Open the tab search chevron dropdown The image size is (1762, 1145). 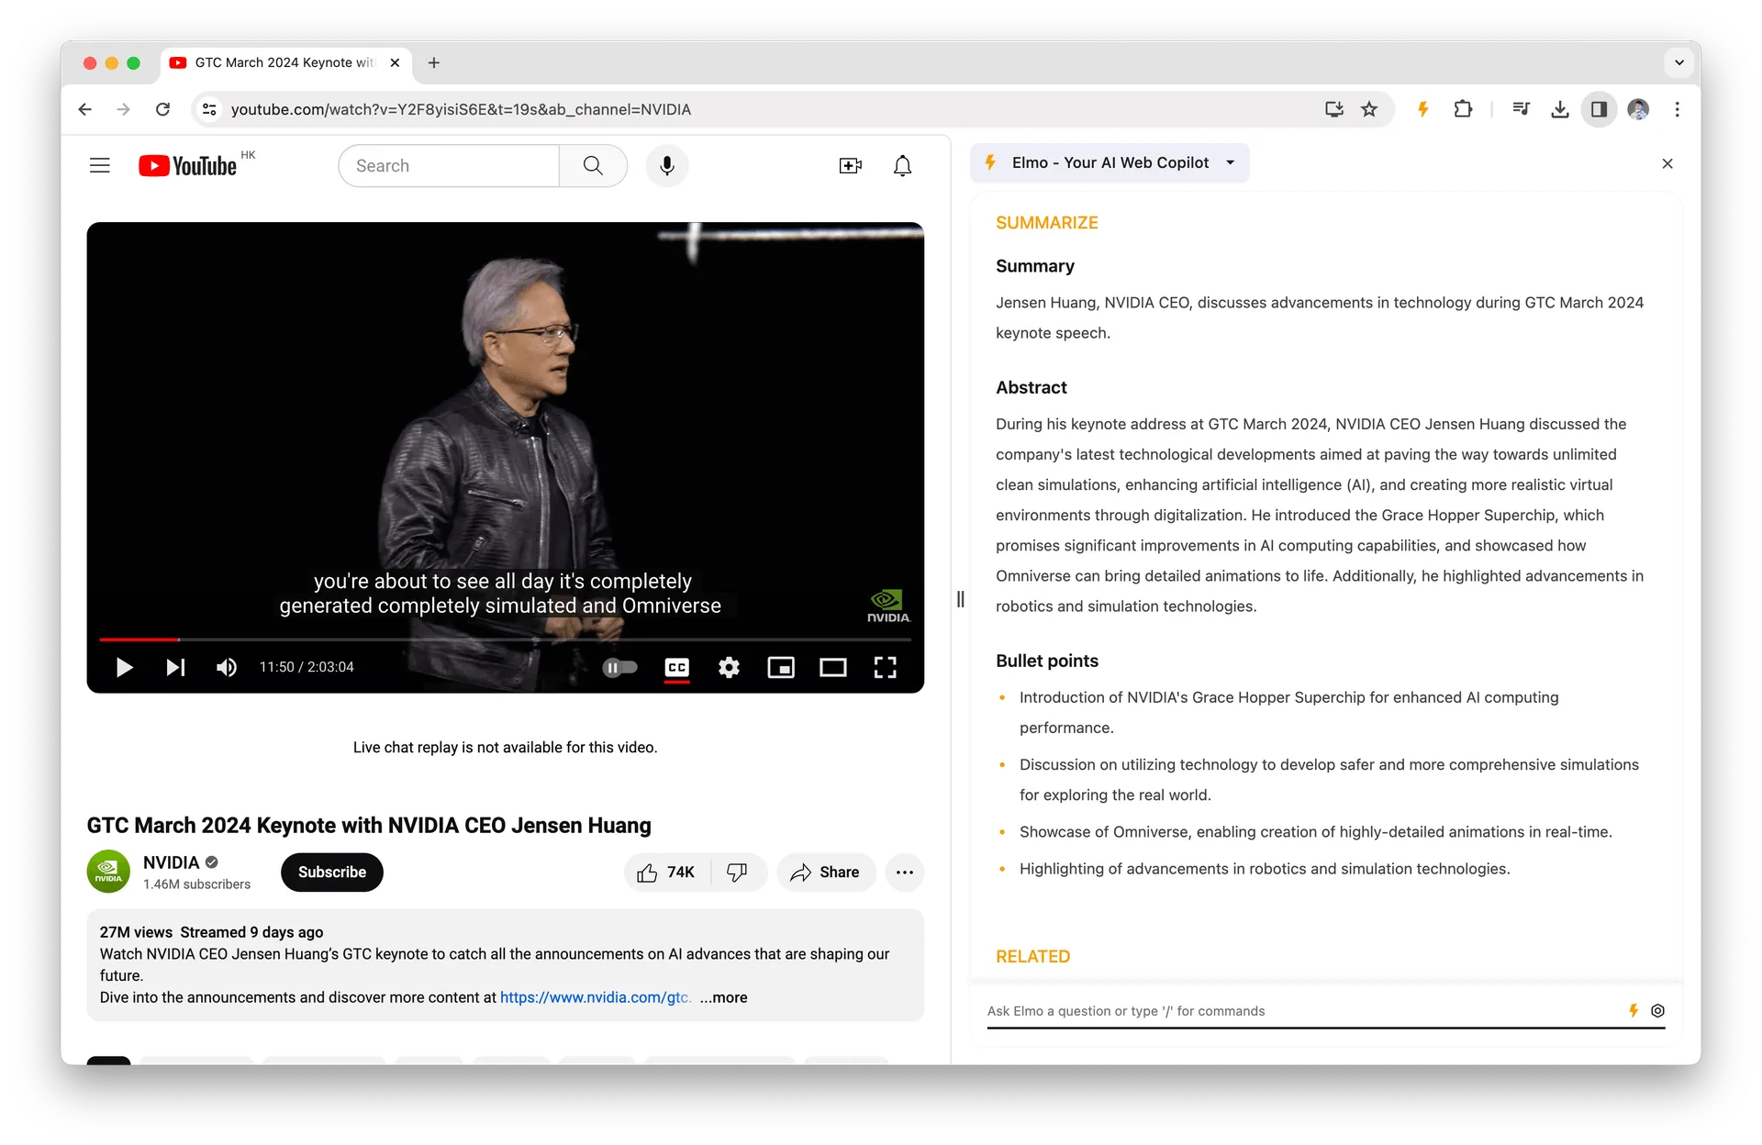[1678, 62]
